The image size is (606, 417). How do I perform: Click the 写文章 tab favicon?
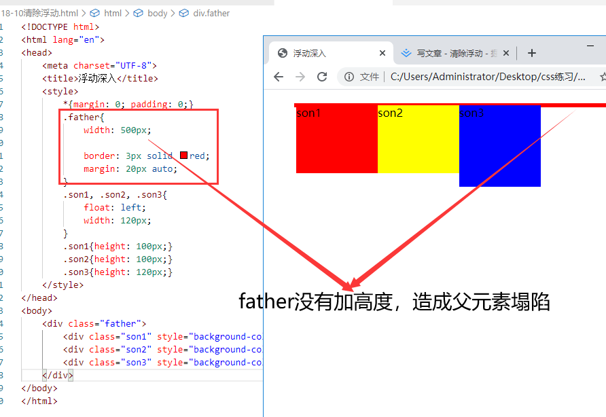click(406, 53)
